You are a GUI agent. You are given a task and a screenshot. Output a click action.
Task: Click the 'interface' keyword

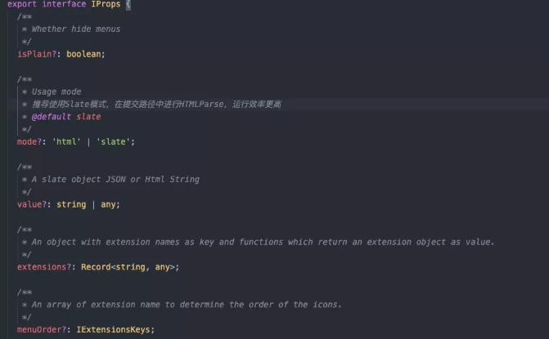[x=64, y=4]
